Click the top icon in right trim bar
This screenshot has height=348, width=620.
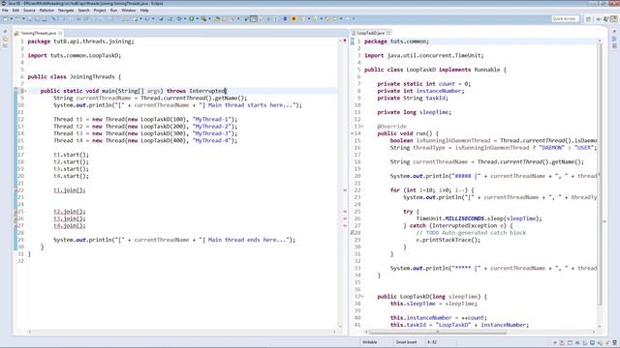(614, 32)
